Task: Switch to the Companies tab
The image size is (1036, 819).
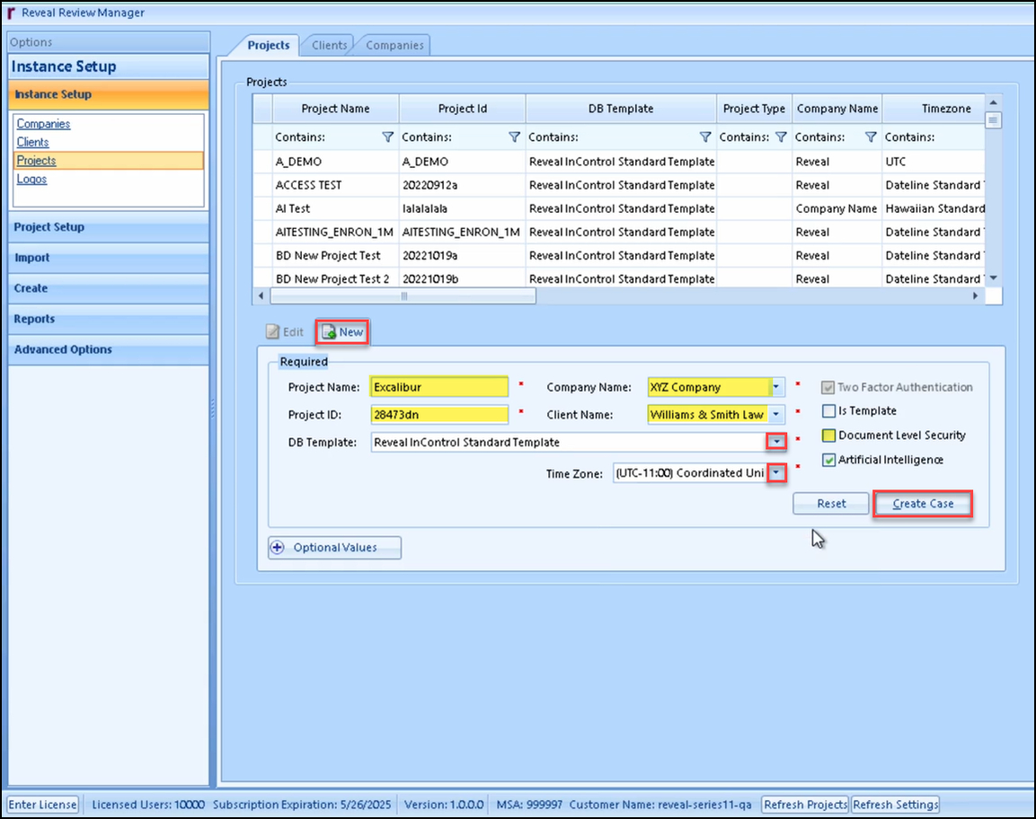Action: (x=394, y=45)
